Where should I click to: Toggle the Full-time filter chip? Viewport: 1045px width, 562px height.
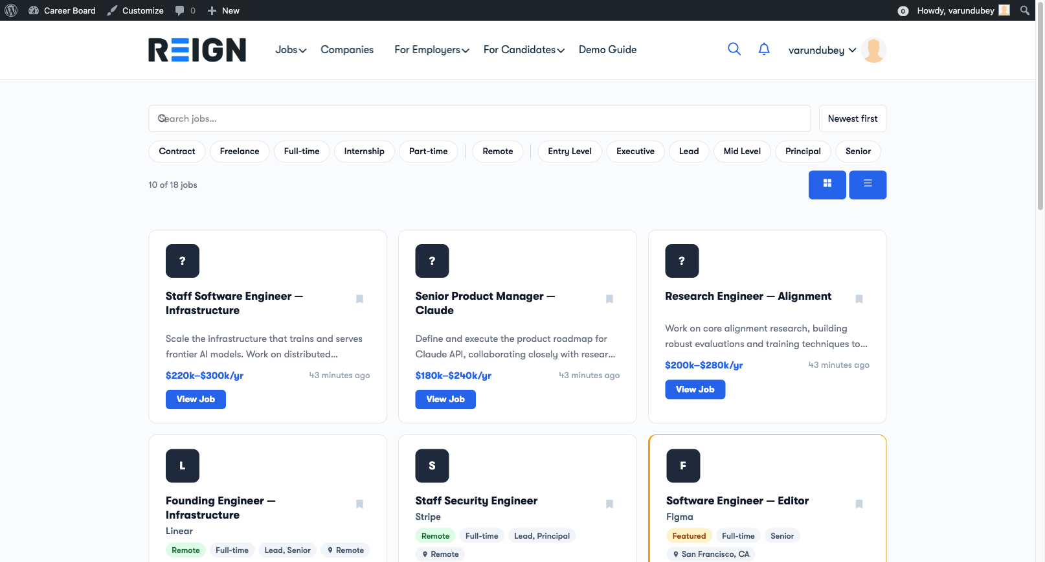pyautogui.click(x=302, y=152)
